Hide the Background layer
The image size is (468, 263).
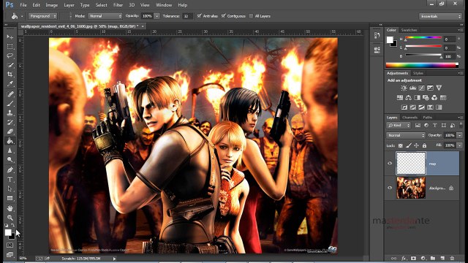[390, 188]
